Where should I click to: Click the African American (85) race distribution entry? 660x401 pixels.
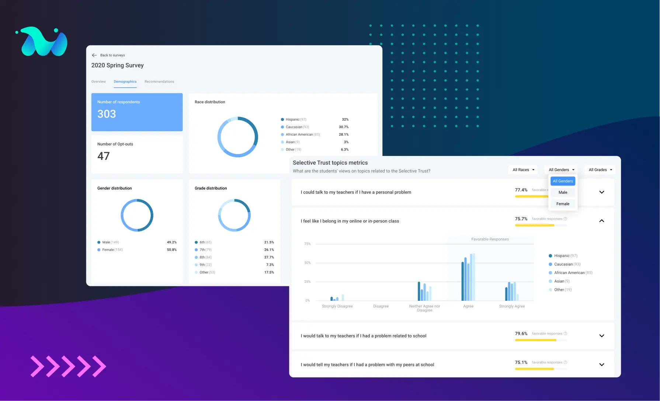pyautogui.click(x=300, y=135)
